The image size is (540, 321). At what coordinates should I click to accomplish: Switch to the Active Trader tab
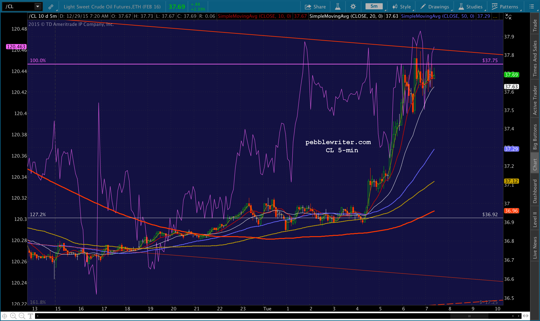[x=535, y=100]
